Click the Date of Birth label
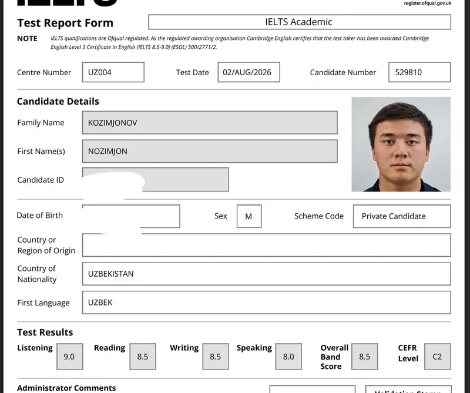The height and width of the screenshot is (393, 470). [x=40, y=216]
